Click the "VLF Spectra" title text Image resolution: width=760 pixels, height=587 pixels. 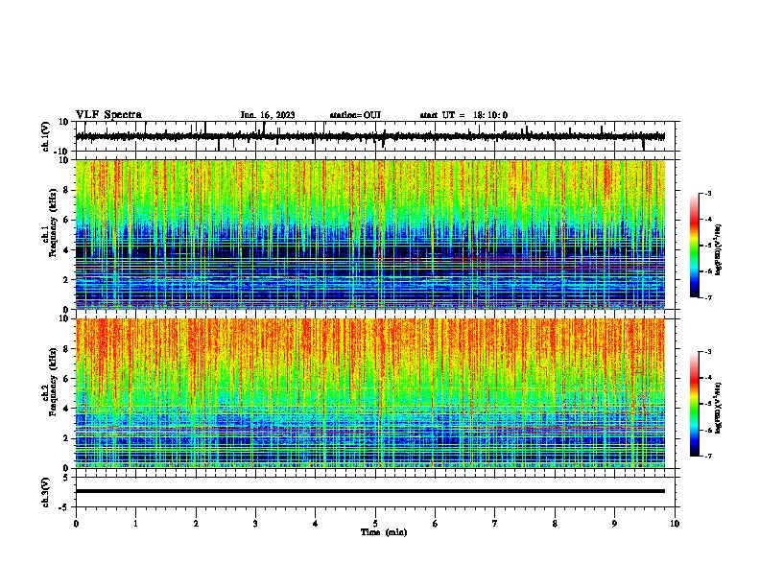[108, 115]
